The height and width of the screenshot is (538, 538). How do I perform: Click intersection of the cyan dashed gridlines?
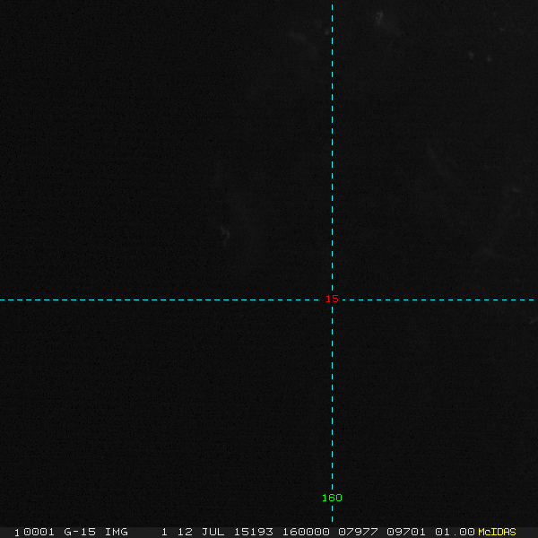(332, 299)
